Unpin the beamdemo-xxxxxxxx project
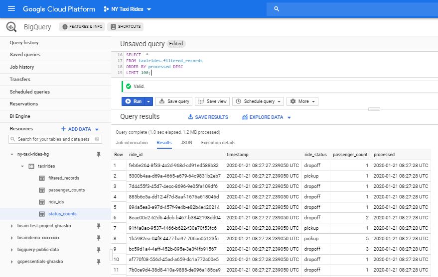 click(x=99, y=238)
